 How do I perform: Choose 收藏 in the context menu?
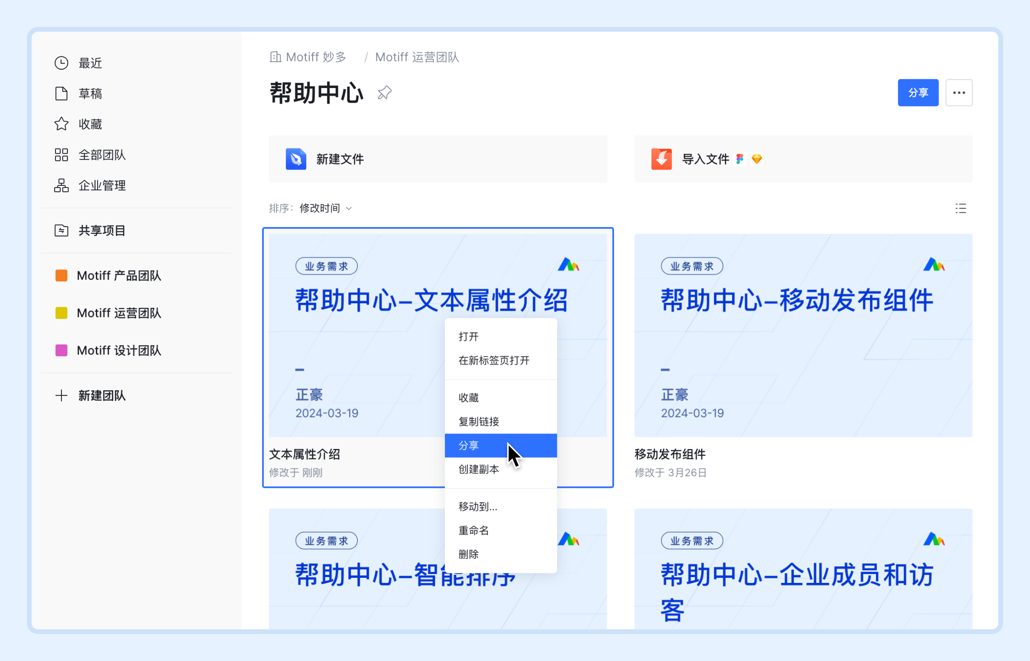coord(501,398)
